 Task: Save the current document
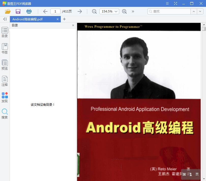18,11
